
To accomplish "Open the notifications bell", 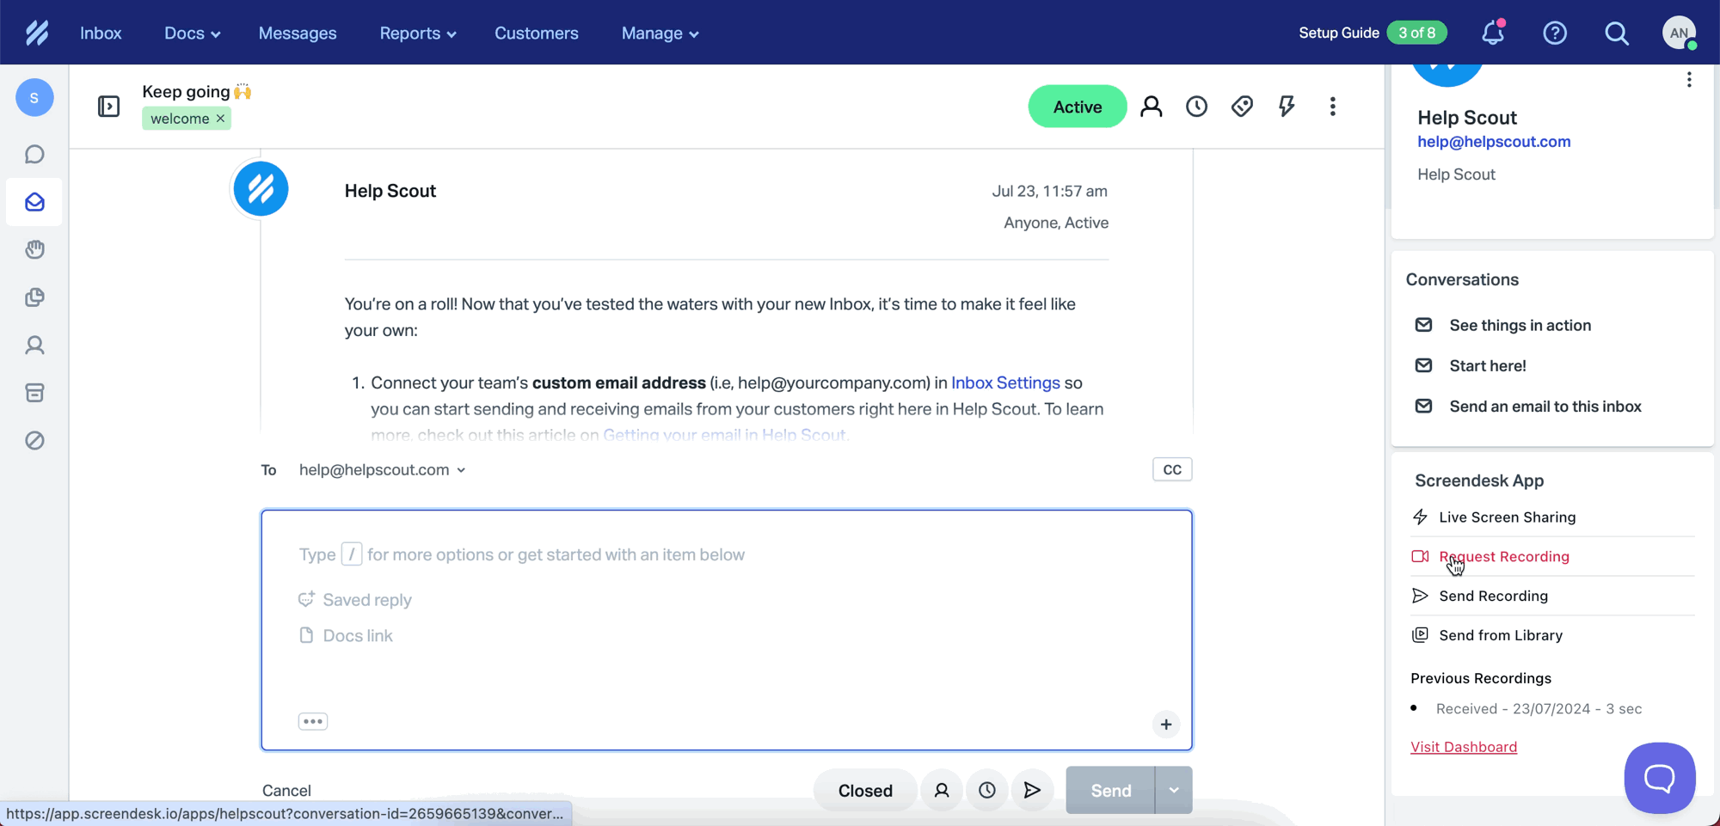I will (1492, 33).
